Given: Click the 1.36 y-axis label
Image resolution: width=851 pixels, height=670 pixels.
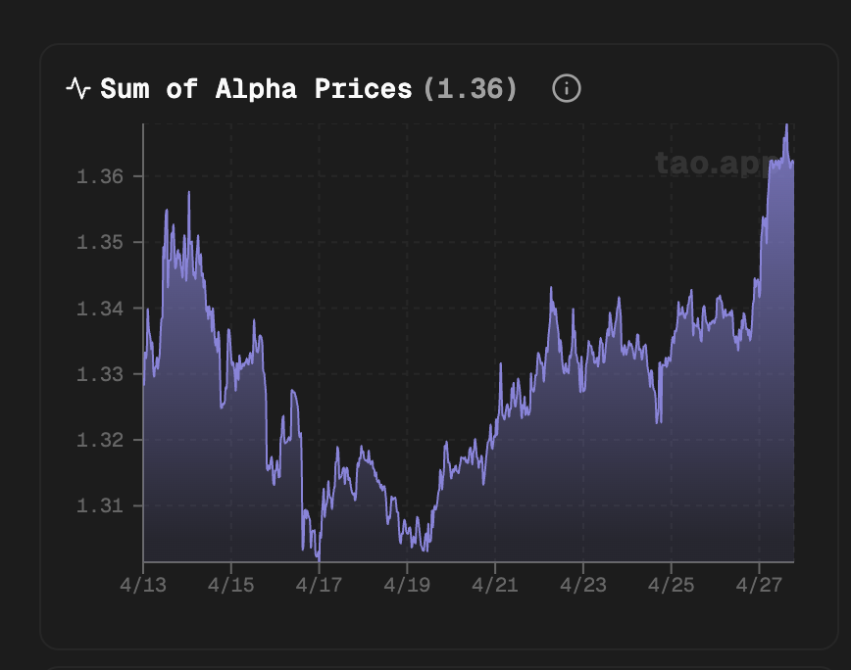Looking at the screenshot, I should 98,176.
